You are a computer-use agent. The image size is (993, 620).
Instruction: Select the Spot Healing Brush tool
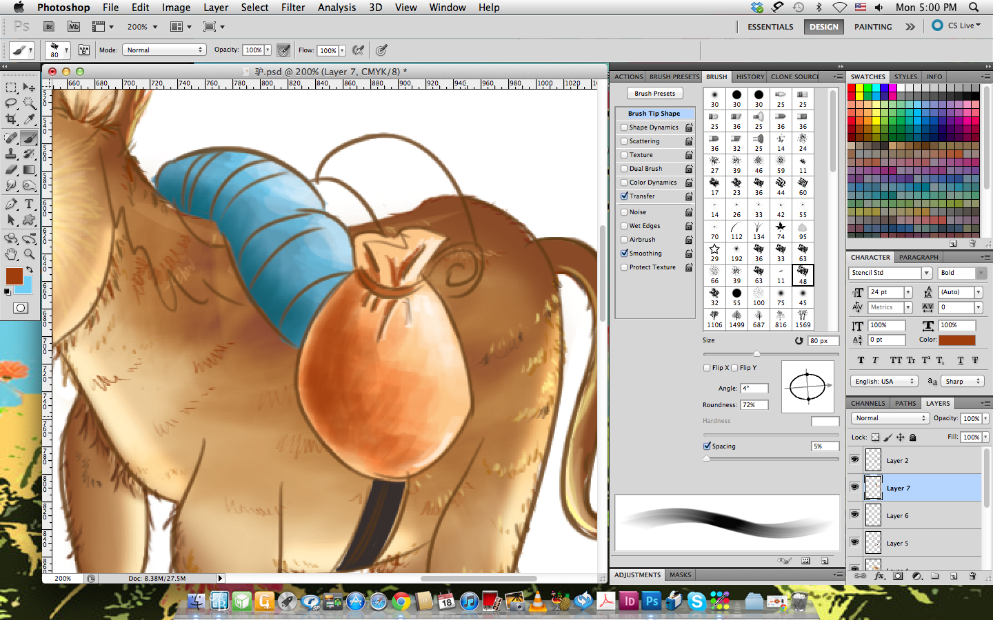click(x=11, y=138)
